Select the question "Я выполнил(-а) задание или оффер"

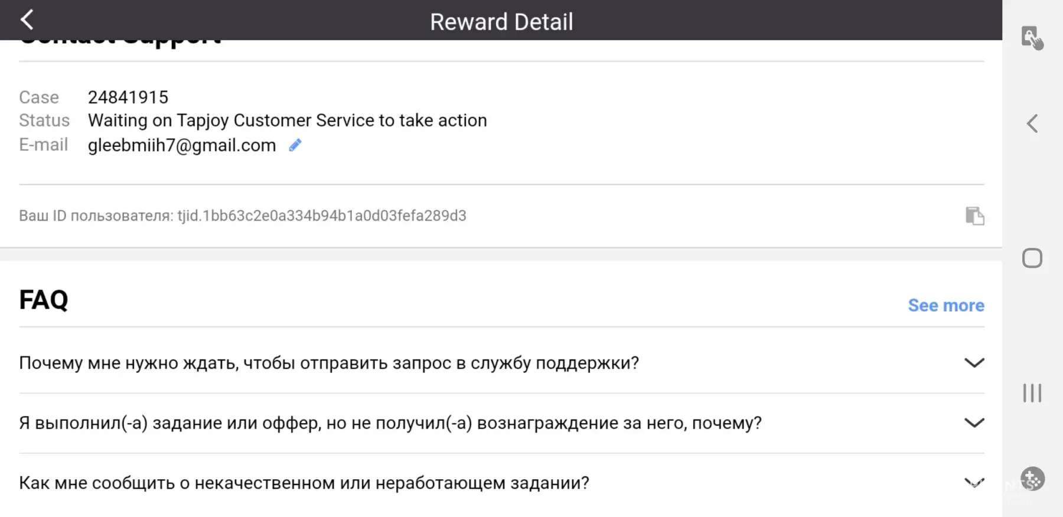pos(390,423)
